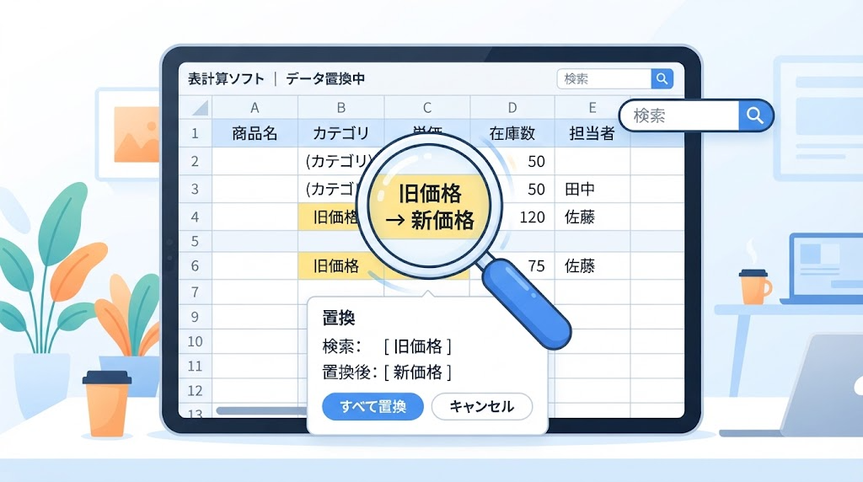863x482 pixels.
Task: Click the (カテゴリ) cell in row 3
Action: click(x=330, y=190)
